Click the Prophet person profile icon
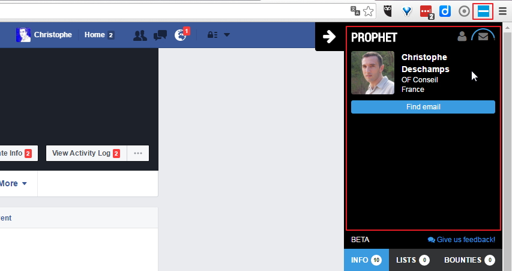Viewport: 512px width, 271px height. tap(462, 36)
